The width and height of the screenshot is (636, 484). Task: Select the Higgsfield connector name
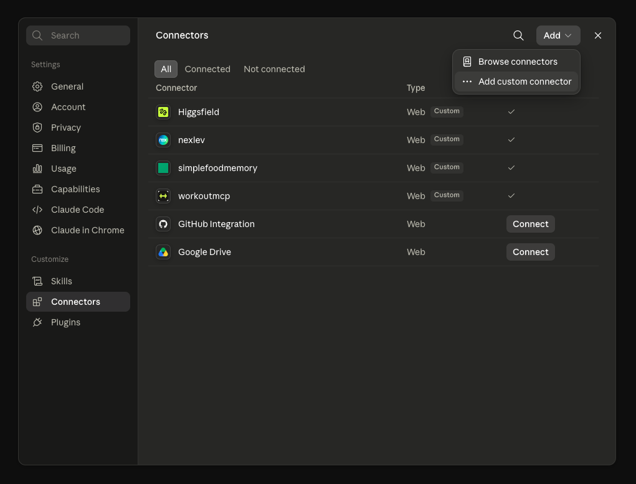pyautogui.click(x=198, y=112)
